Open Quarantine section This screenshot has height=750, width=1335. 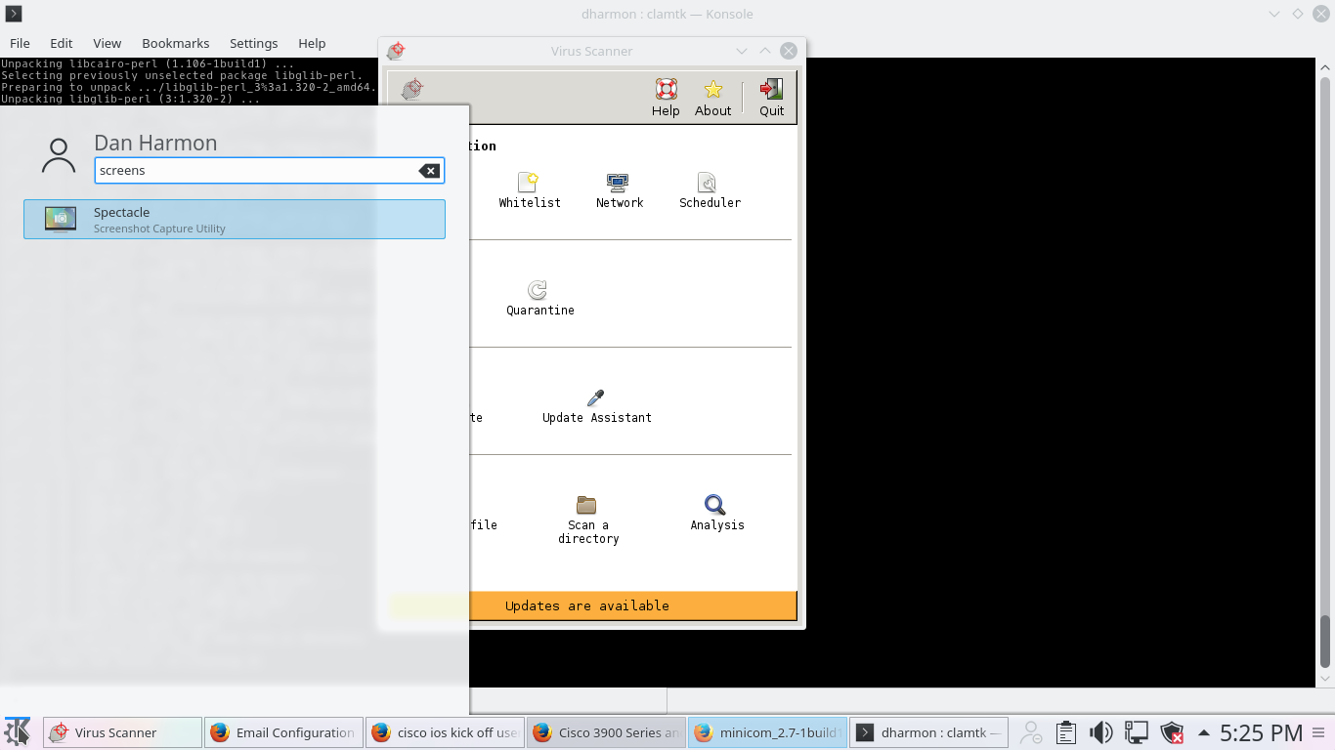point(539,298)
